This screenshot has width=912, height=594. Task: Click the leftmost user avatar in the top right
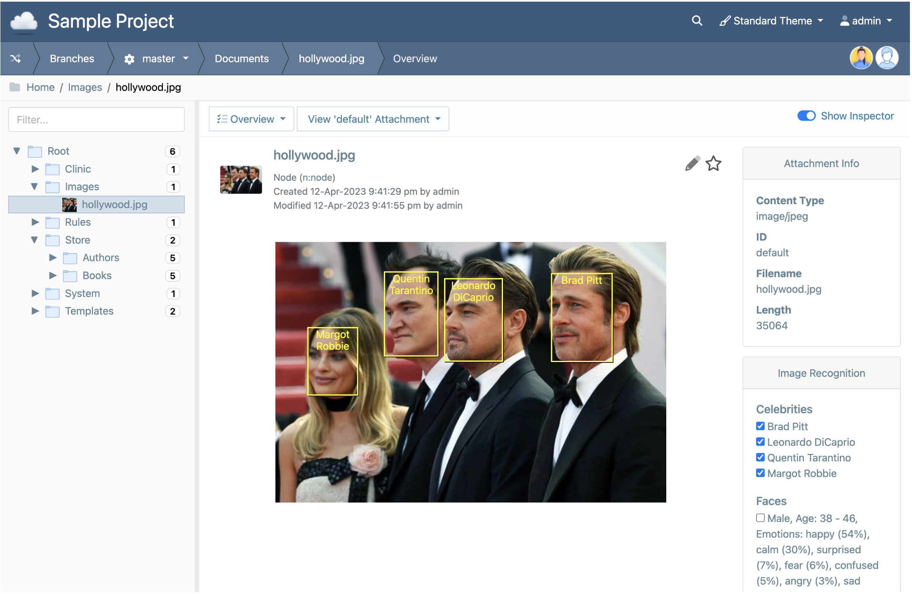tap(861, 58)
